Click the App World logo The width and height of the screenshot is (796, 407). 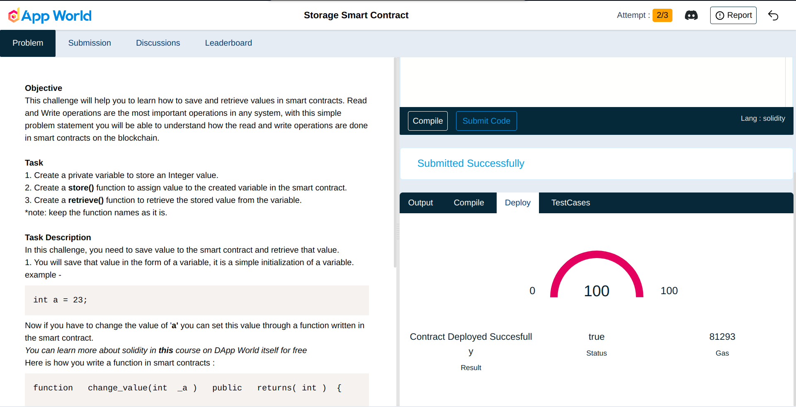click(50, 16)
